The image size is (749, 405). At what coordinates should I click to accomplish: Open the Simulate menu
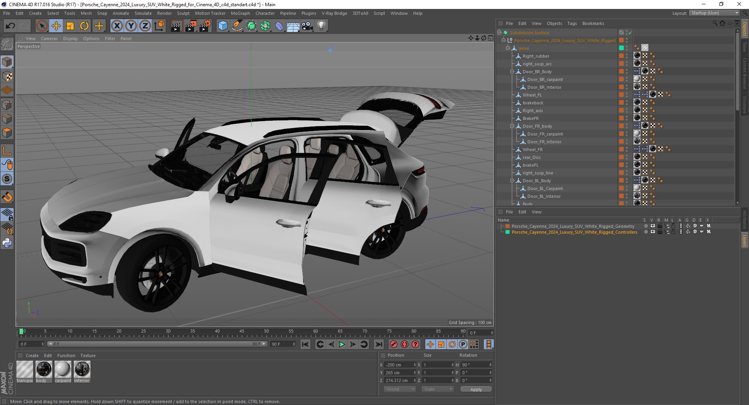[x=143, y=13]
